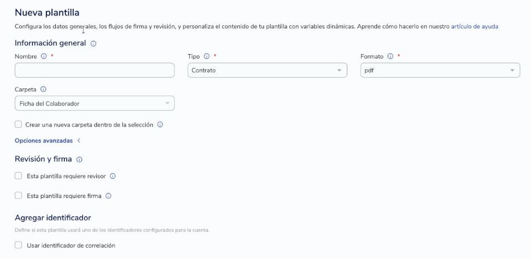Click info icon beside new folder checkbox

click(x=160, y=124)
